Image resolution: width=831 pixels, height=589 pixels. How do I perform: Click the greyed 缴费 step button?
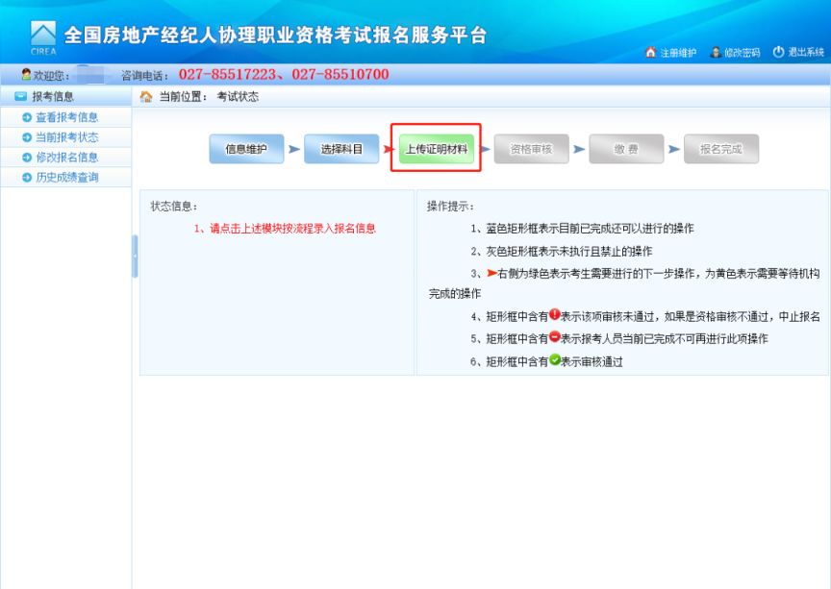pyautogui.click(x=626, y=149)
